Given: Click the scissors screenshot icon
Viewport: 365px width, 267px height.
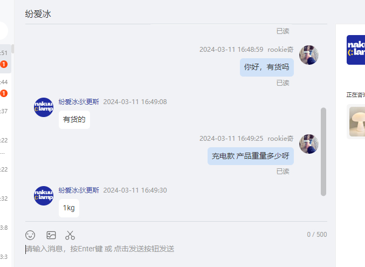Looking at the screenshot, I should click(x=70, y=235).
